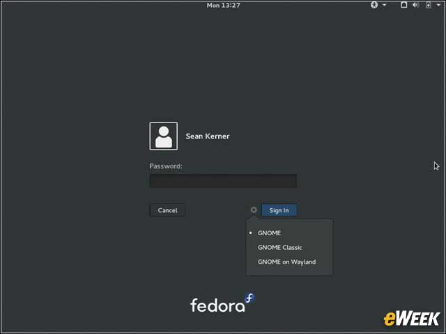The image size is (446, 334).
Task: Click the Password label
Action: point(166,166)
